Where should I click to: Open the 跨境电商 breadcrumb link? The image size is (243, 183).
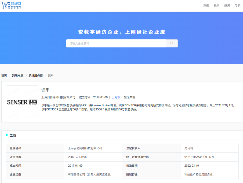click(x=18, y=76)
